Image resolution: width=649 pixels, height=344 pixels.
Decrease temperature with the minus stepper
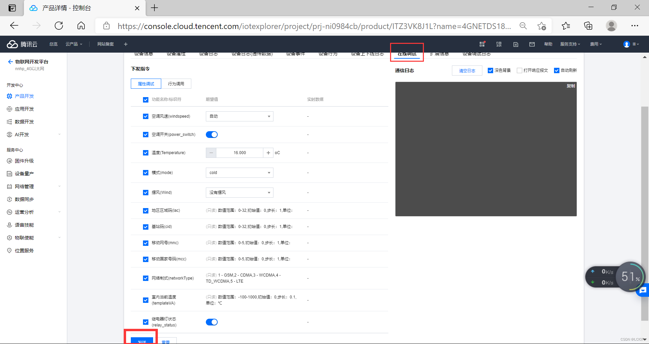pyautogui.click(x=211, y=153)
